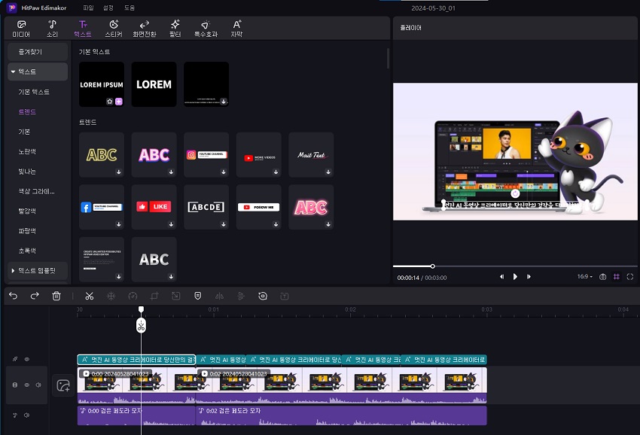Switch to the 스티커 tab
This screenshot has height=435, width=640.
coord(113,29)
